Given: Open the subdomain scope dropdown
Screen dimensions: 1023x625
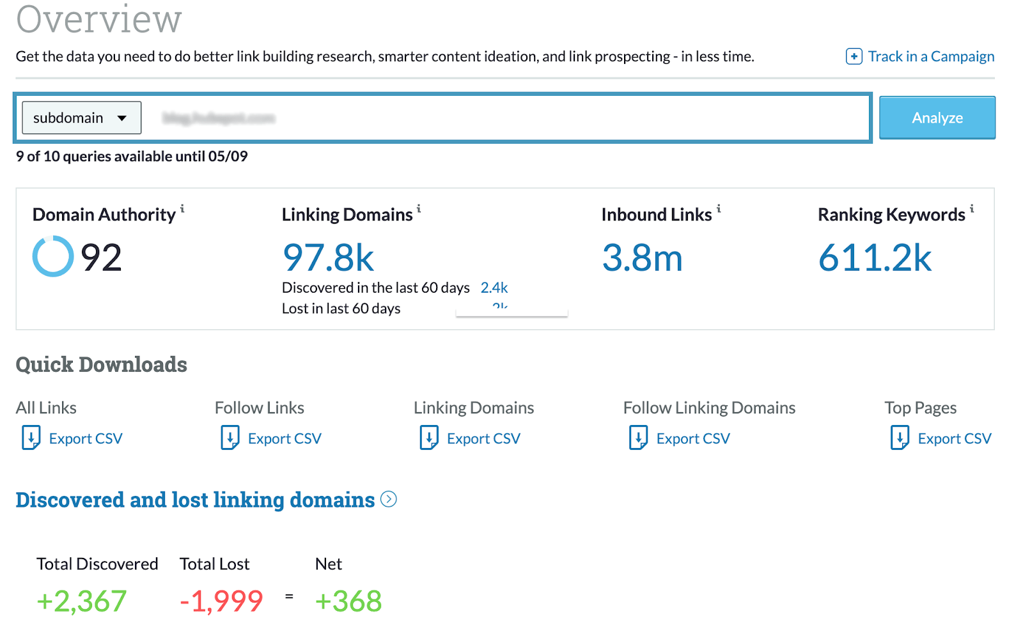Looking at the screenshot, I should point(81,118).
